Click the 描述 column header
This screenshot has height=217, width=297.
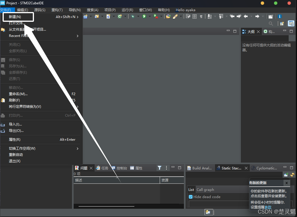pos(117,180)
